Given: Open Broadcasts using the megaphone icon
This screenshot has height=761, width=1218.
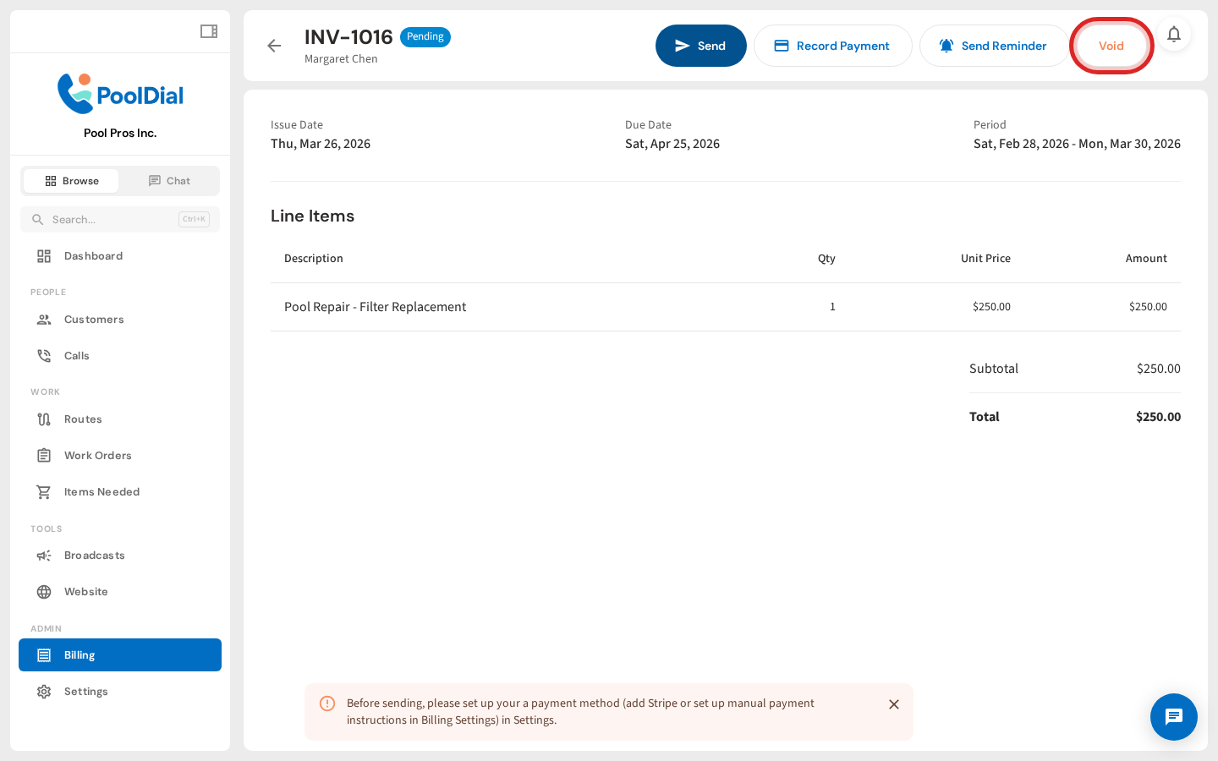Looking at the screenshot, I should [44, 555].
